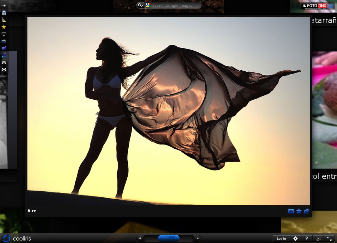Viewport: 337px width, 243px height.
Task: Collapse the sidebar with the arrow
Action: coord(4,5)
